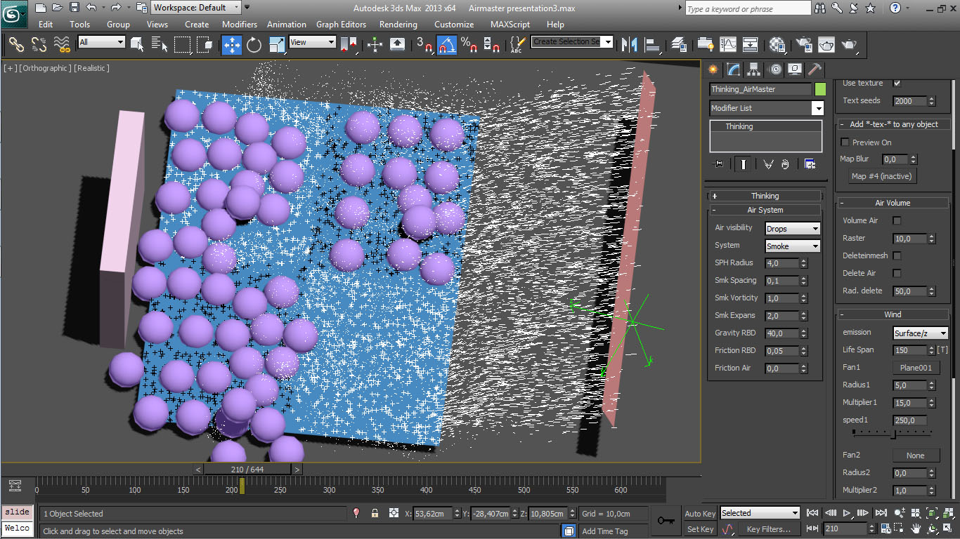Image resolution: width=960 pixels, height=539 pixels.
Task: Open the selection filter All dropdown
Action: pyautogui.click(x=101, y=42)
